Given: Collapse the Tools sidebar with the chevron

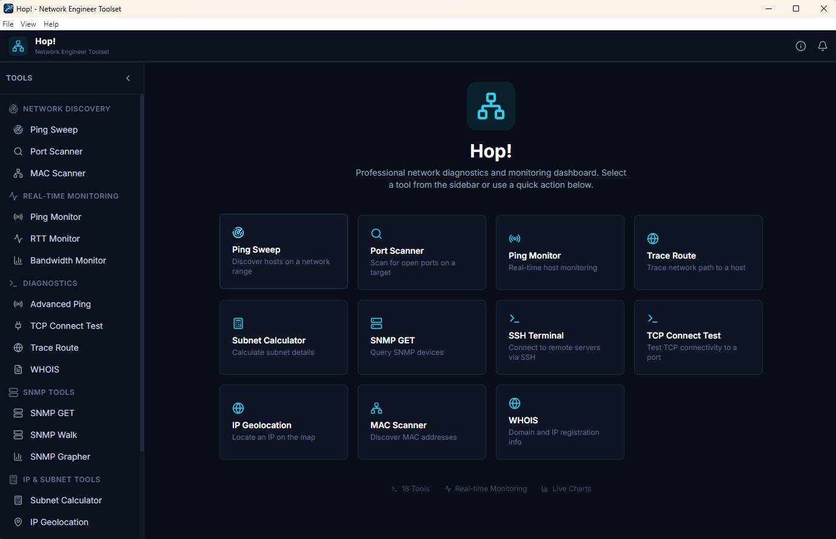Looking at the screenshot, I should click(128, 78).
